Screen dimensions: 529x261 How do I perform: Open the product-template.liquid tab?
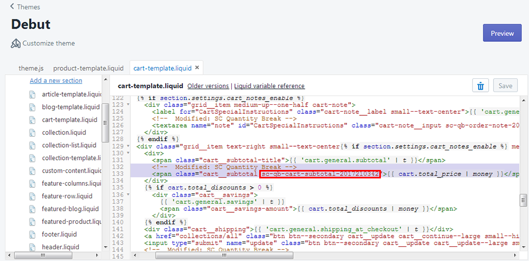point(88,68)
